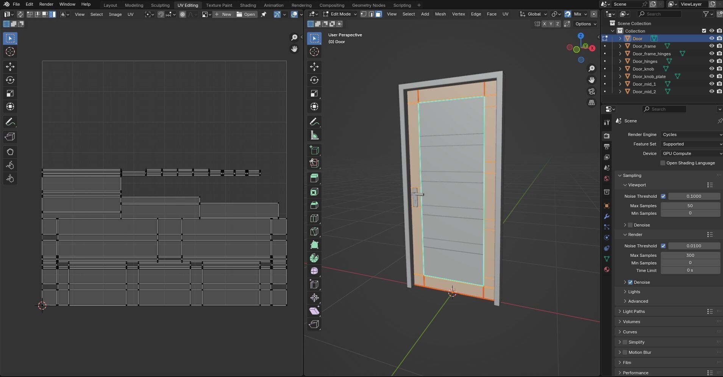
Task: Open the Render menu
Action: (x=46, y=4)
